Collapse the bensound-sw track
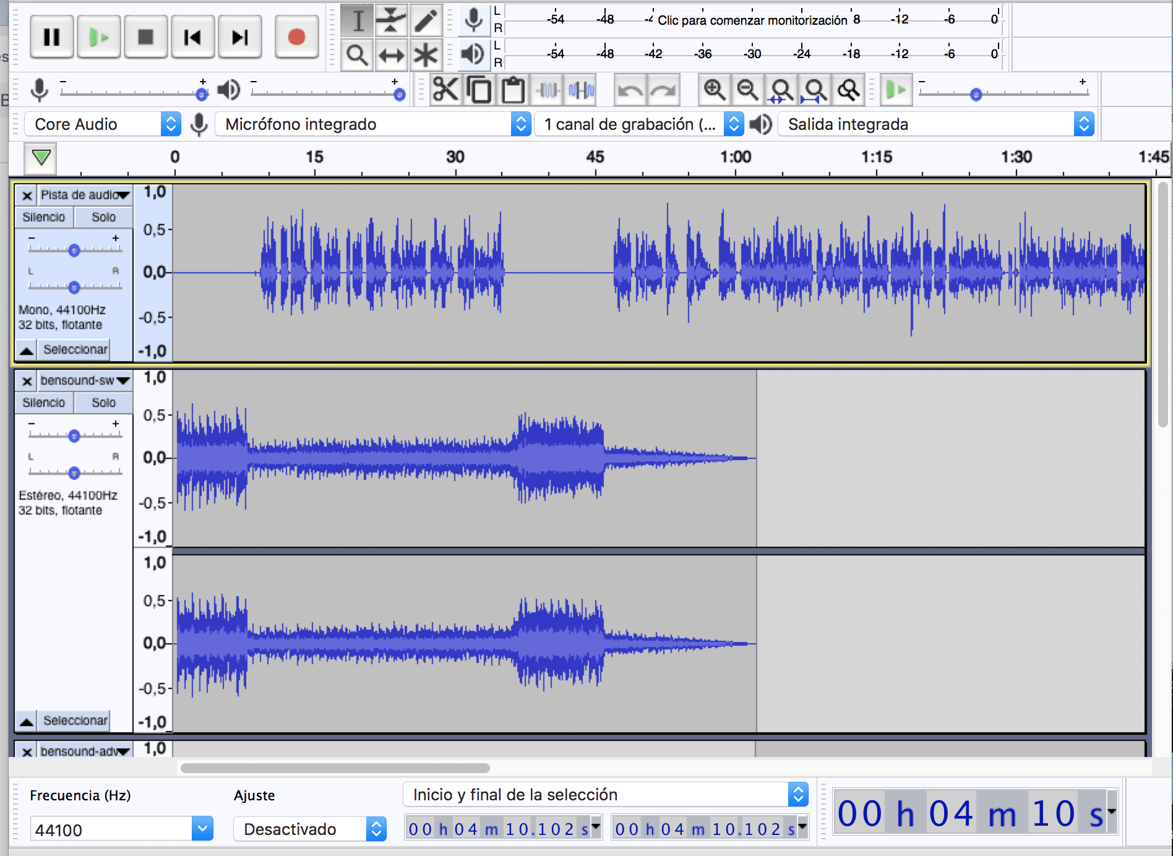1173x856 pixels. [x=26, y=722]
